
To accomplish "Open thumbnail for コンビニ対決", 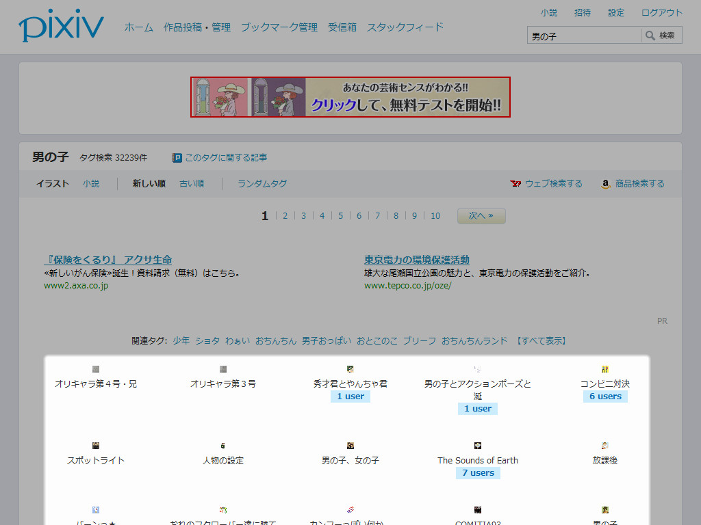I will (605, 369).
